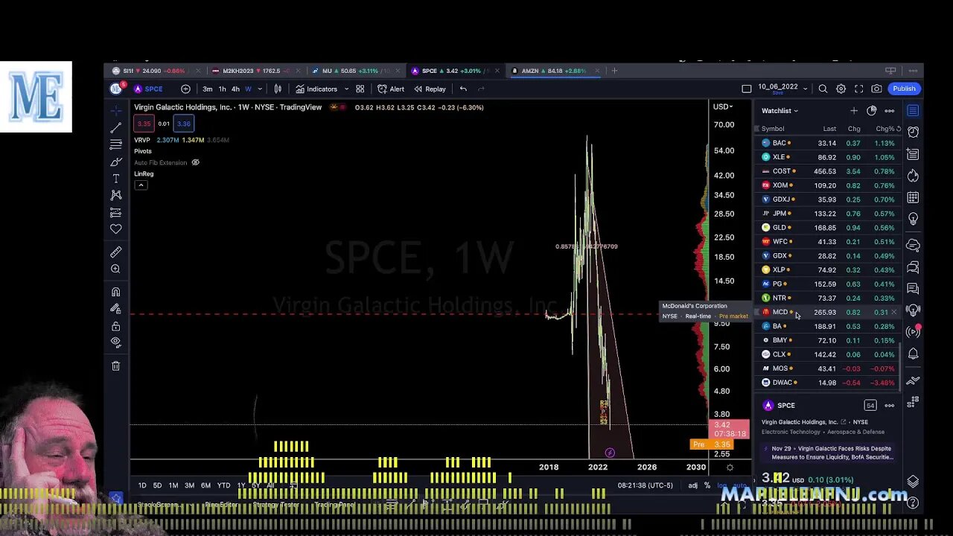Open the ideas lightbulb icon in sidebar
953x536 pixels.
coord(913,219)
